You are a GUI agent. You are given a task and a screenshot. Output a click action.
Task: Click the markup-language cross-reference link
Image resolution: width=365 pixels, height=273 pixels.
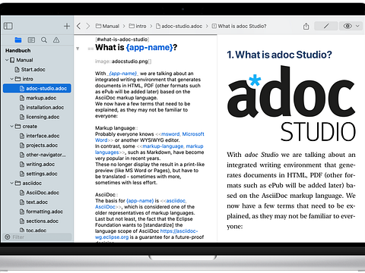(x=149, y=149)
